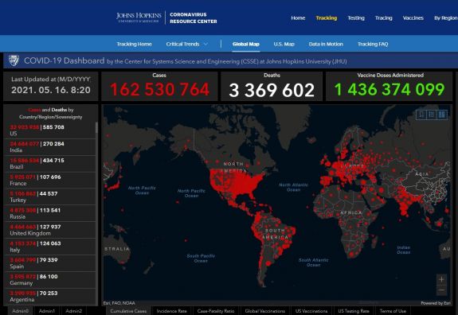Click vaccine doses number 1 436 374 099
The image size is (458, 315).
[x=389, y=89]
